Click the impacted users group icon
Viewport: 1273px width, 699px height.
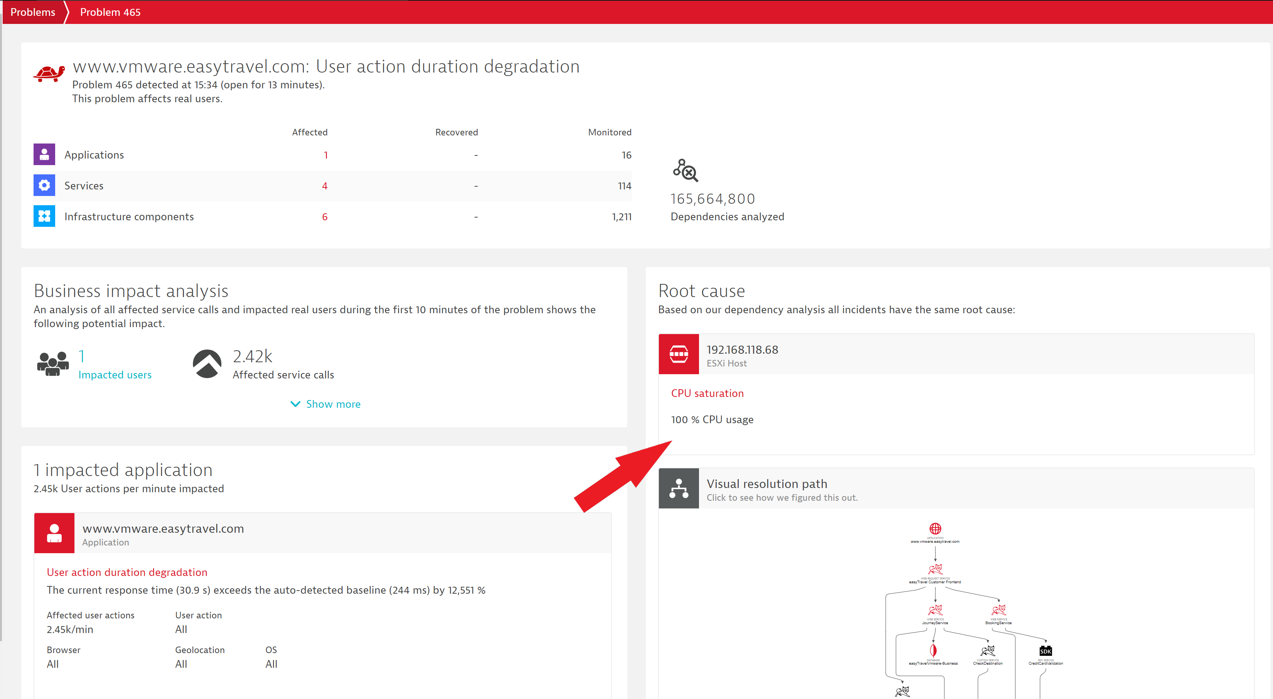tap(53, 364)
